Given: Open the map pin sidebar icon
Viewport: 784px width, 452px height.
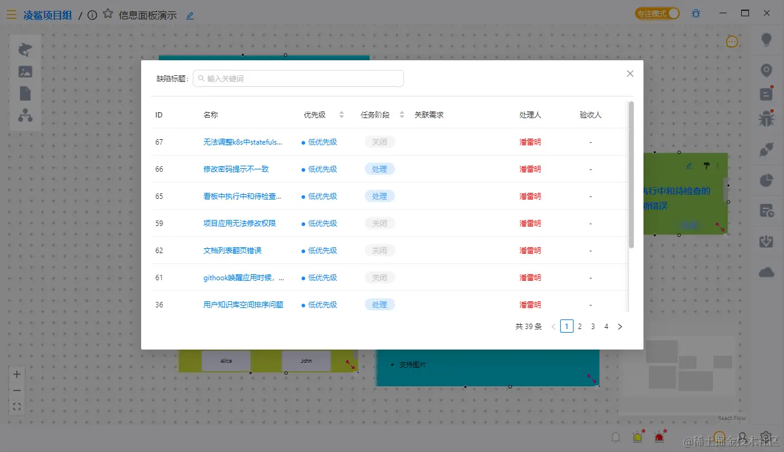Looking at the screenshot, I should pos(767,71).
